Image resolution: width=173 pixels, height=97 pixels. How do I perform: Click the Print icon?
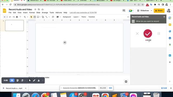coord(17,17)
